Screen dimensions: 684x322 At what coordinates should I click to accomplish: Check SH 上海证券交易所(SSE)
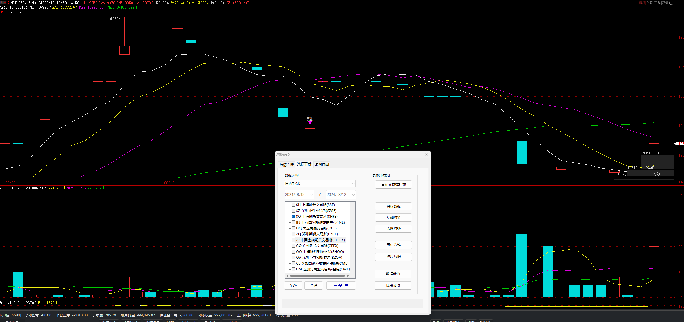point(293,205)
